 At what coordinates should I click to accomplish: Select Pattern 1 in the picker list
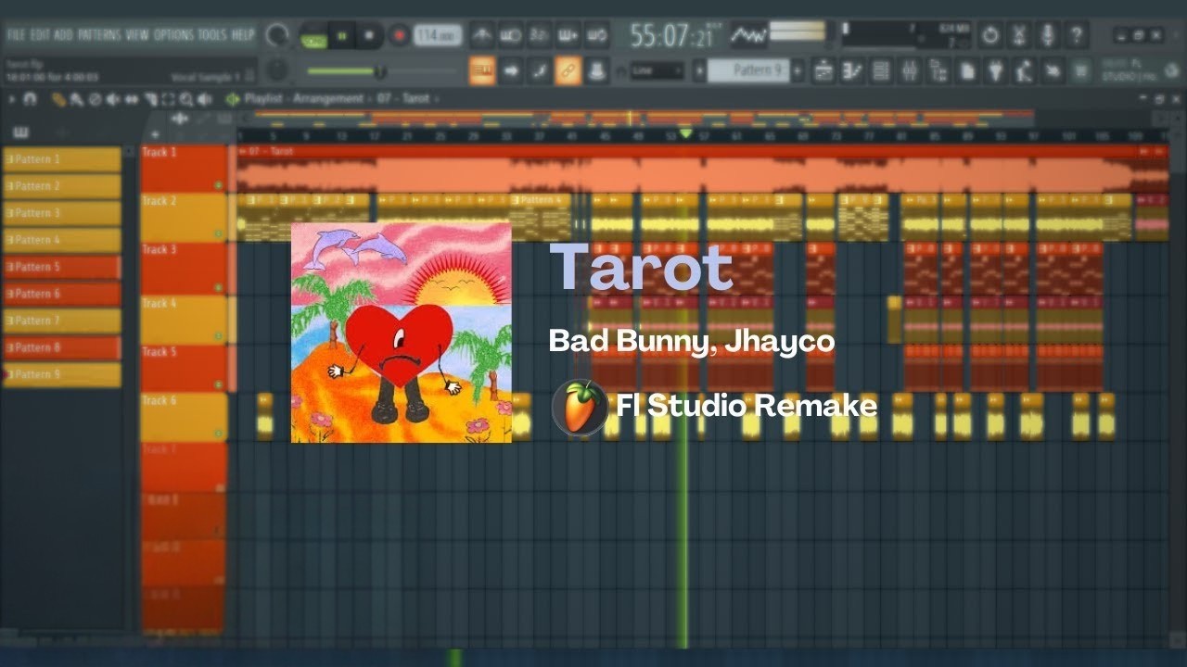62,159
